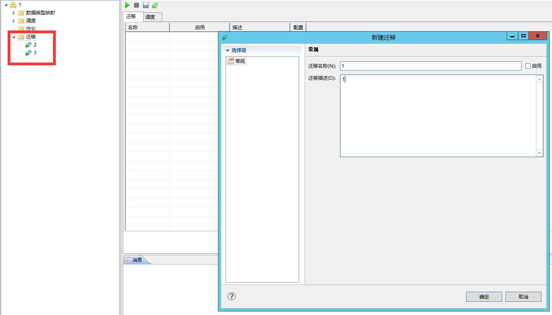
Task: Click the 描述 column header
Action: (260, 27)
